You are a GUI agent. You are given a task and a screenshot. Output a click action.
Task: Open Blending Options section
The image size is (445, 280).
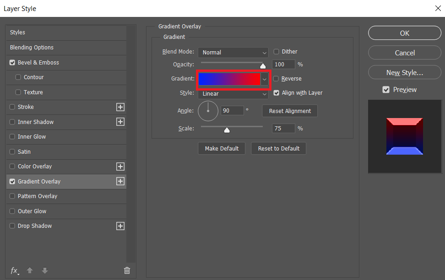pyautogui.click(x=66, y=48)
